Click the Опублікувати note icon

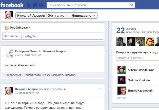[7, 28]
